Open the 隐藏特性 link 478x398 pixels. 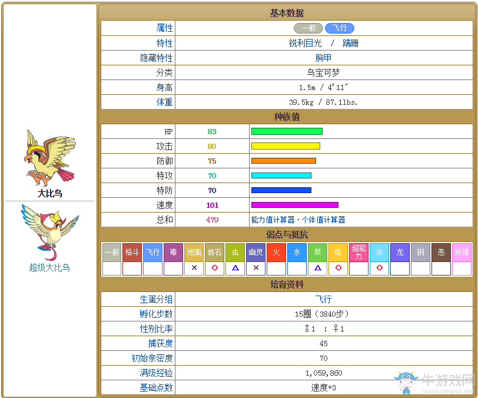tap(157, 58)
